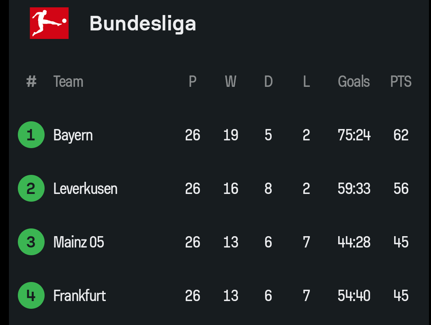Click the P played column header
This screenshot has width=431, height=325.
(193, 82)
